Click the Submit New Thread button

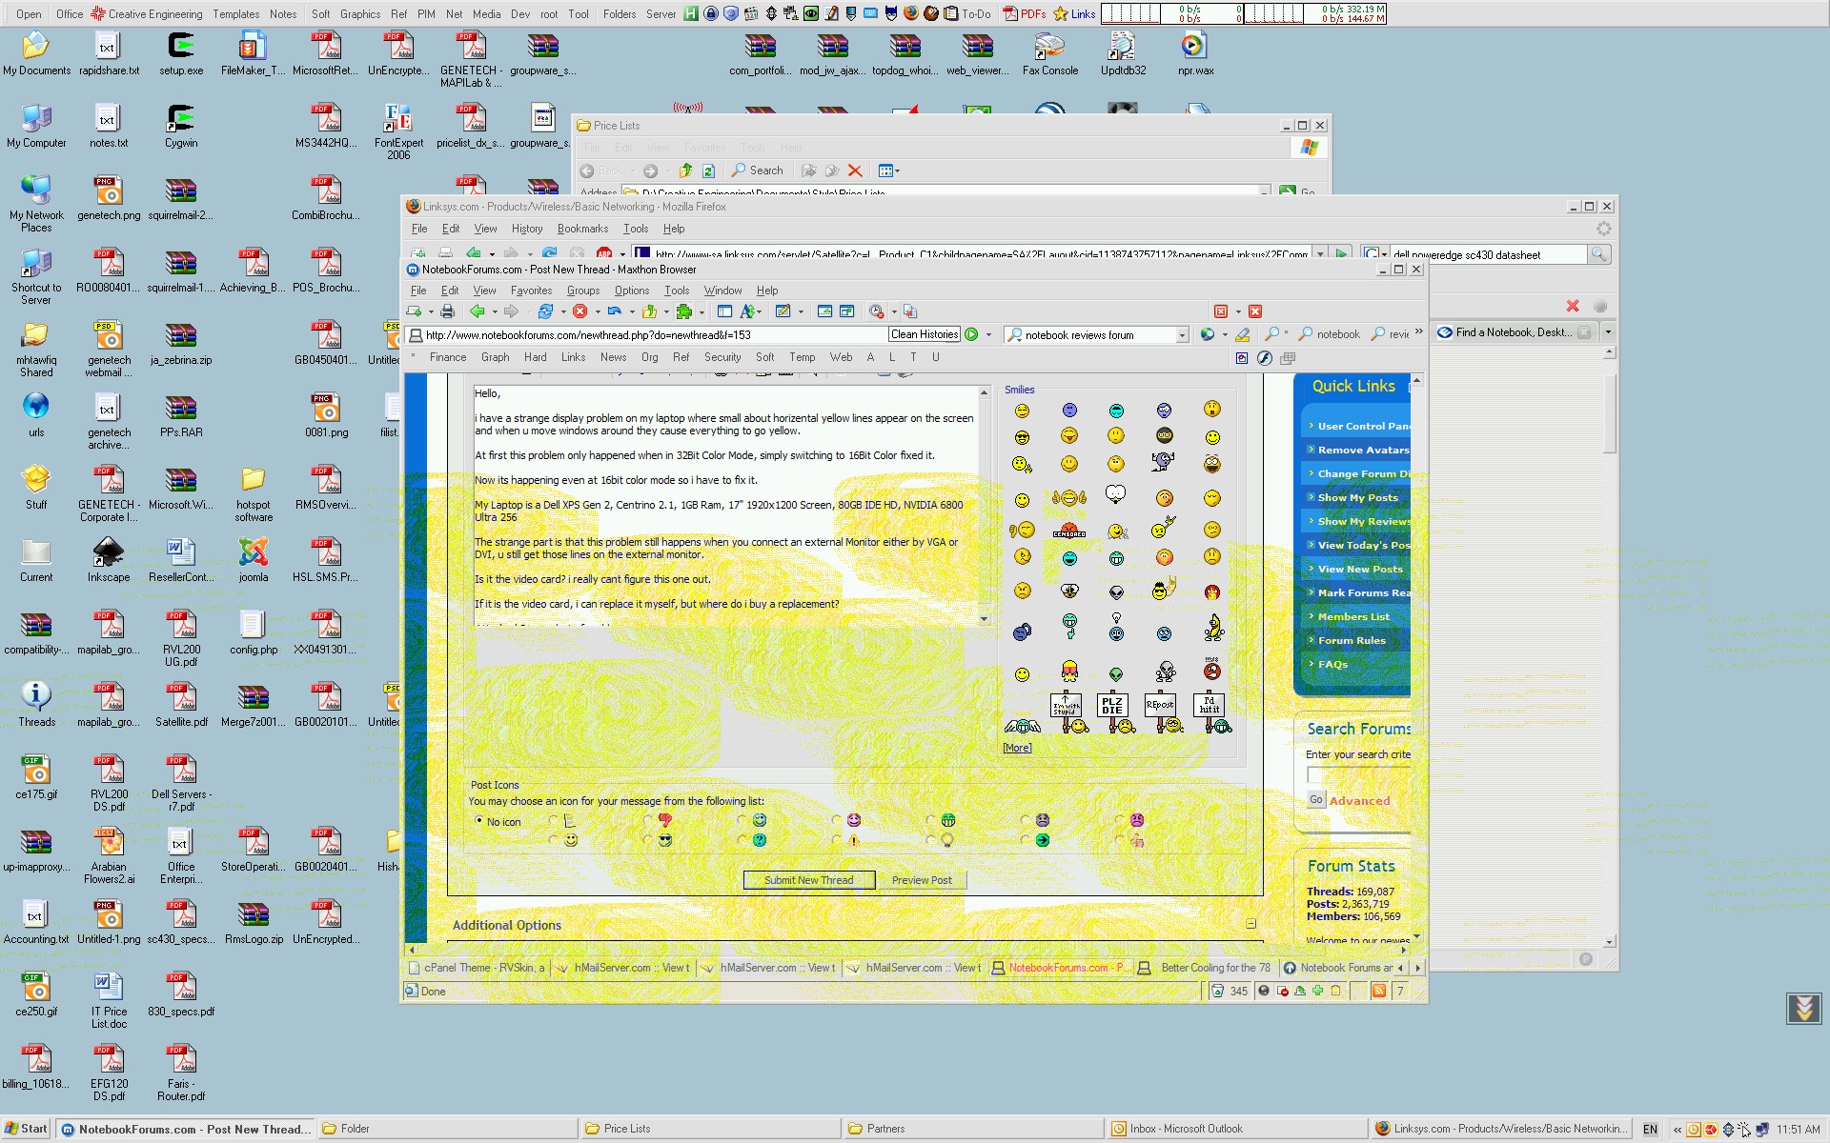(x=809, y=880)
